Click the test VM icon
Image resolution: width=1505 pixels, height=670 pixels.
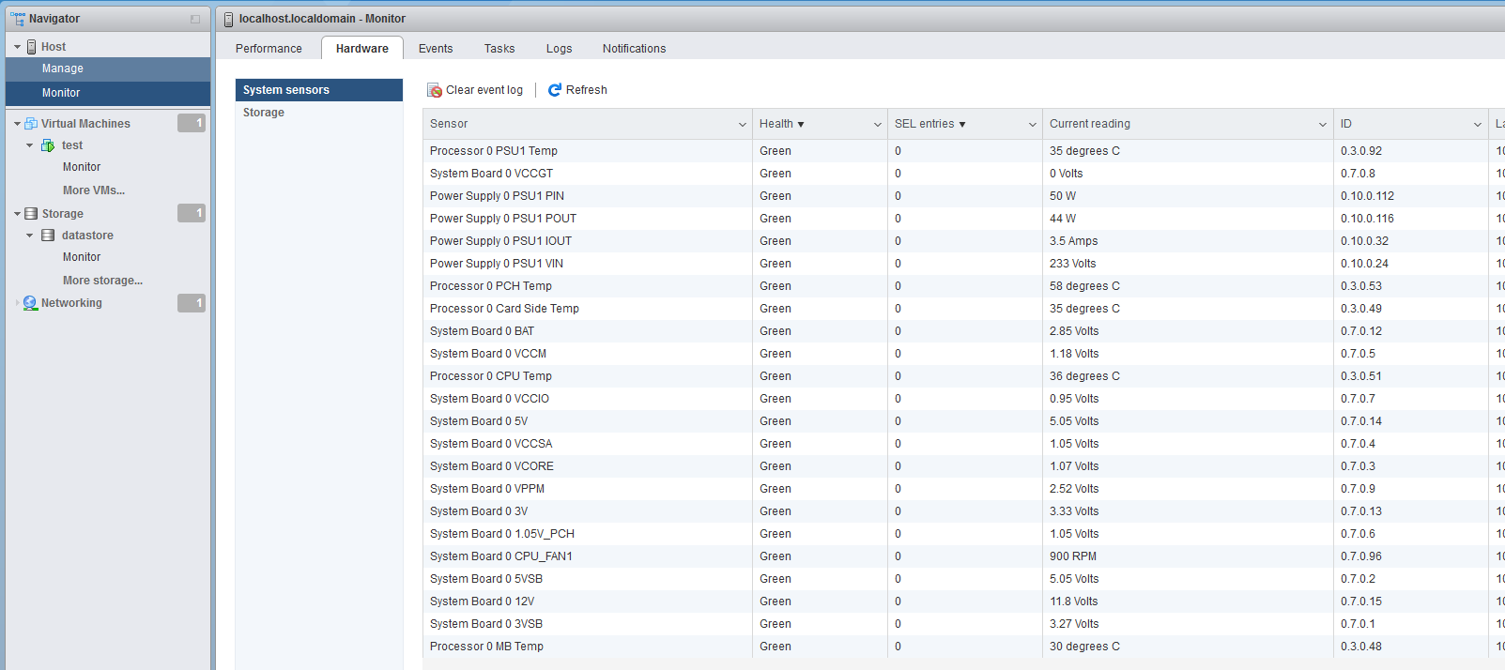point(48,145)
